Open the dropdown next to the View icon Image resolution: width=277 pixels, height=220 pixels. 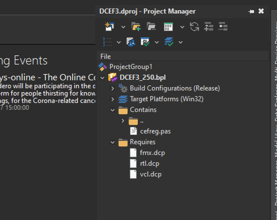182,27
